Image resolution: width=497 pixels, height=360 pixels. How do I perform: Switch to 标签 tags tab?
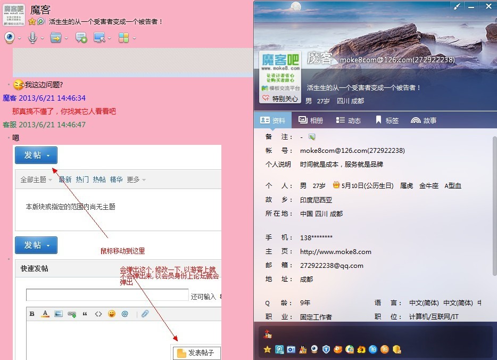pyautogui.click(x=387, y=120)
